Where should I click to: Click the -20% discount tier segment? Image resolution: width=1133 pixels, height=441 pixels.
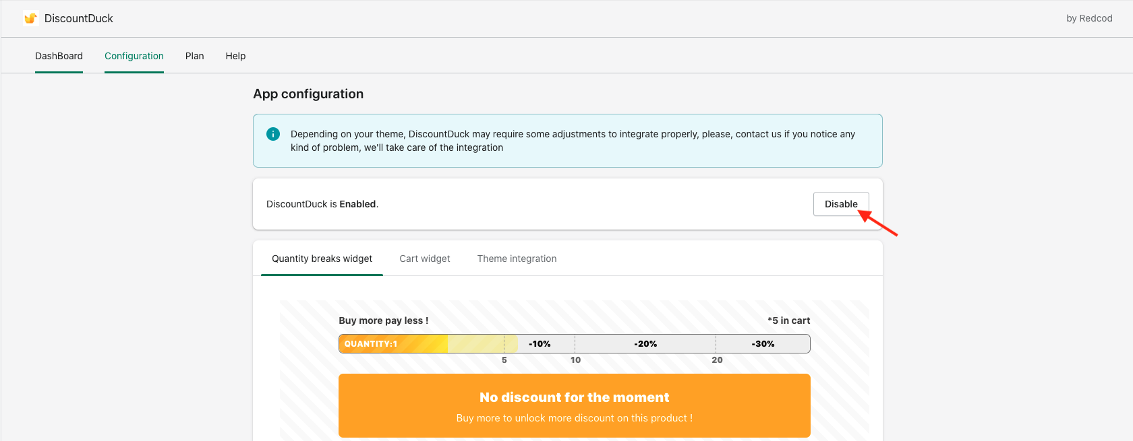point(645,343)
